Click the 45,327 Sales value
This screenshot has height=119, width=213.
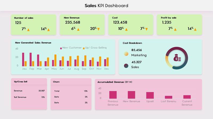[x=137, y=62]
